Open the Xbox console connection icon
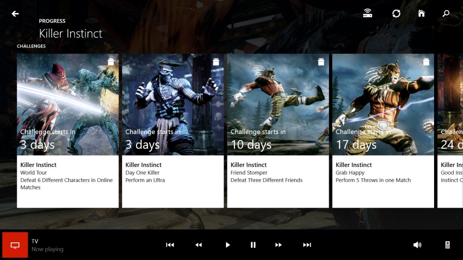The height and width of the screenshot is (260, 463). [x=367, y=13]
